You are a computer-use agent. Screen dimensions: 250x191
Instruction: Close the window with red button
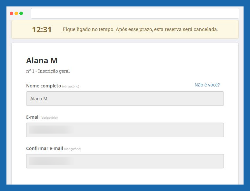pyautogui.click(x=12, y=14)
